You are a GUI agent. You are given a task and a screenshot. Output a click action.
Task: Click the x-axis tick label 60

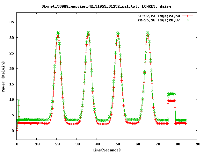coord(138,144)
